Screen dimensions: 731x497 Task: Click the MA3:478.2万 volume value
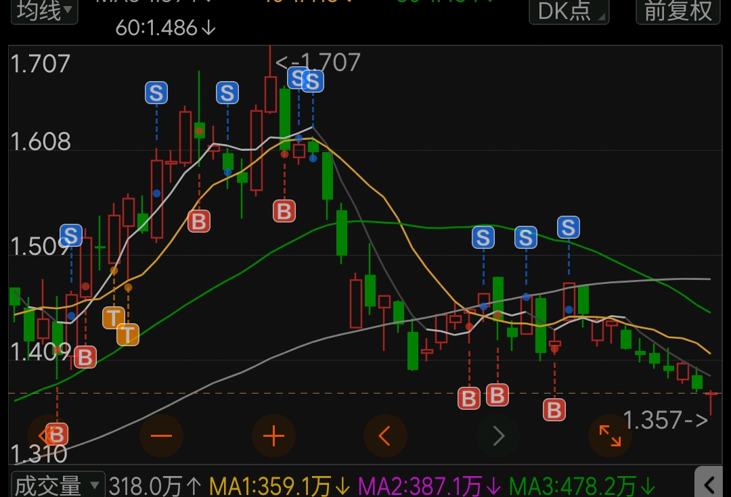(x=582, y=486)
